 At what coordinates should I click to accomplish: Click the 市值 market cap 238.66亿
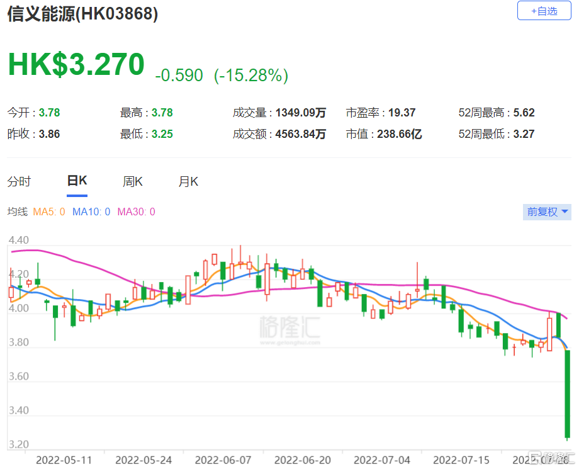coord(399,134)
